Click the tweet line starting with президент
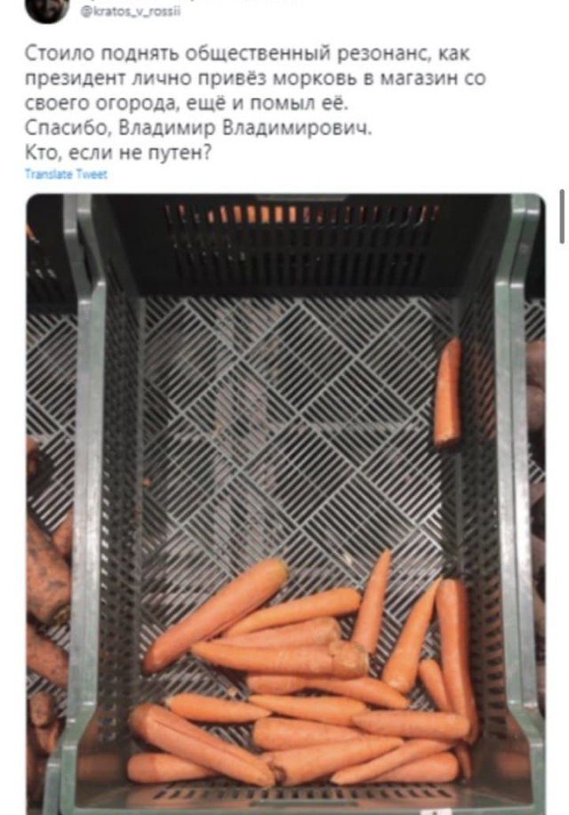Viewport: 569px width, 815px height. click(255, 78)
